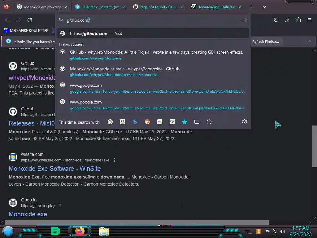
Task: Go back with the back arrow
Action: [x=7, y=20]
